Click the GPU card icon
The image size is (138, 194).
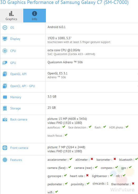pyautogui.click(x=5, y=63)
